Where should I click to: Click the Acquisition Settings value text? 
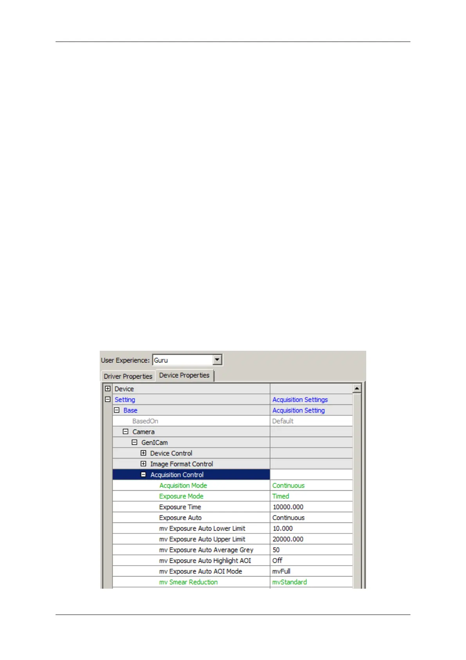(300, 399)
